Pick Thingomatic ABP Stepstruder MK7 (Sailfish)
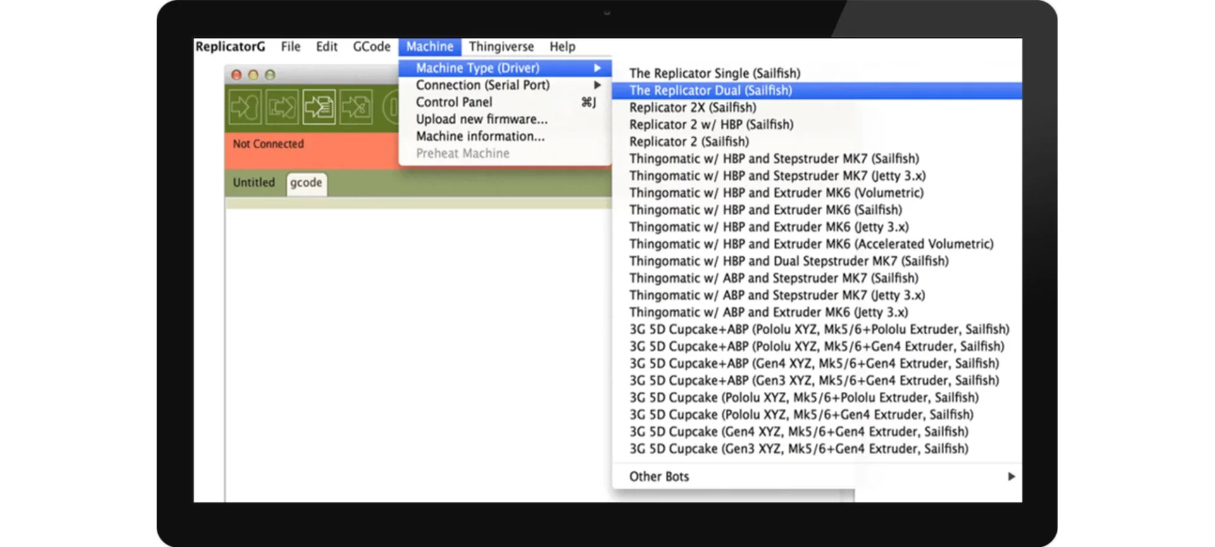 point(817,279)
